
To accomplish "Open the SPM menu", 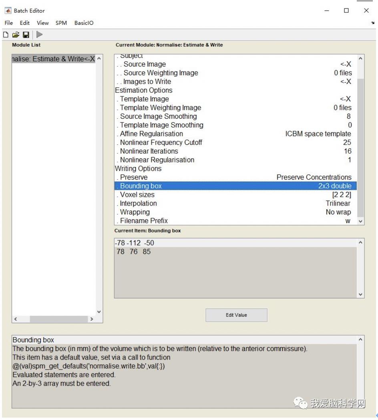I will 61,23.
